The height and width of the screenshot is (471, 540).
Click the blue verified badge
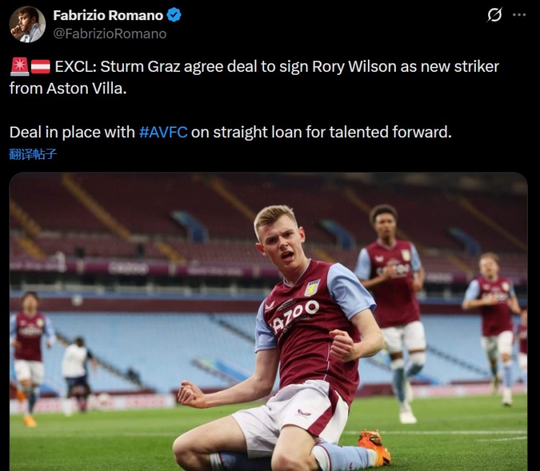(174, 15)
